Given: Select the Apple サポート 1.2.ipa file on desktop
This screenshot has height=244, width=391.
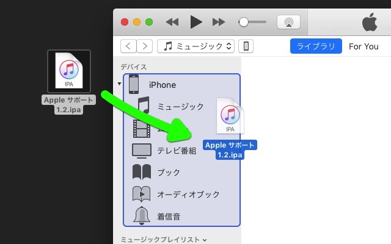Looking at the screenshot, I should 69,82.
